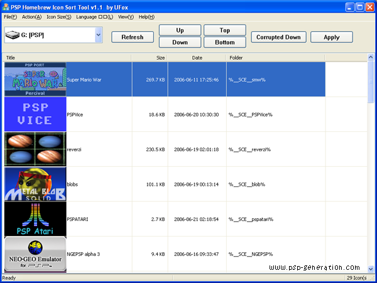
Task: Click the date 2006-06-20 10:30:30
Action: tap(197, 114)
